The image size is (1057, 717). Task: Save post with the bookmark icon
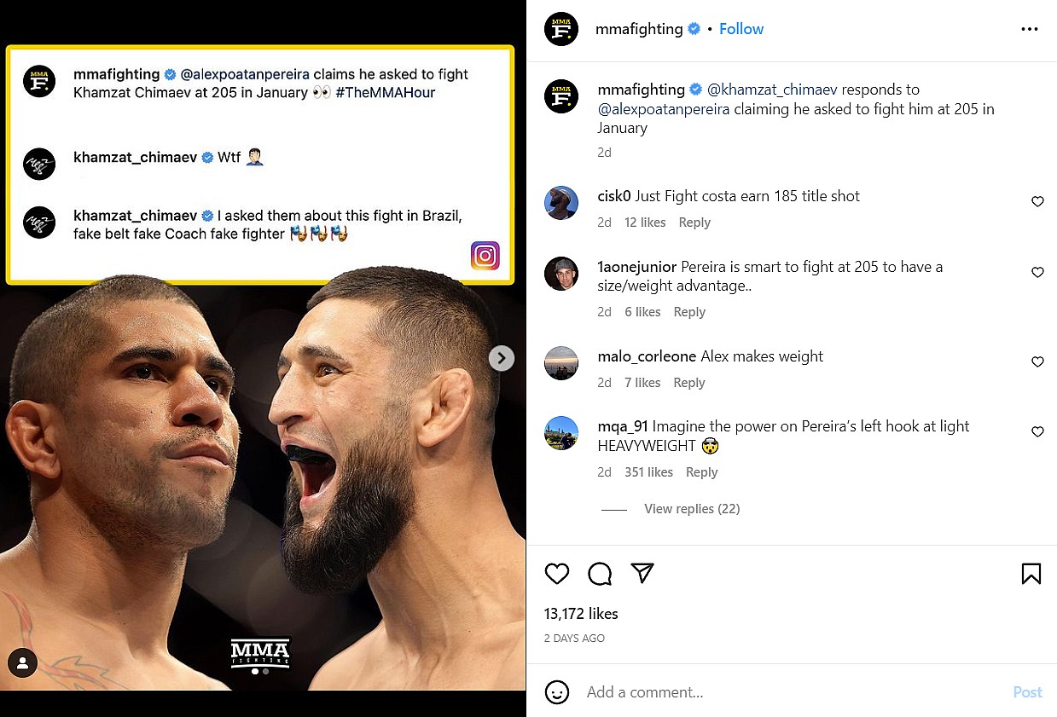1031,574
